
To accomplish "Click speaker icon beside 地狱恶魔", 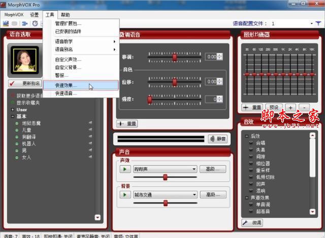I will click(90, 123).
